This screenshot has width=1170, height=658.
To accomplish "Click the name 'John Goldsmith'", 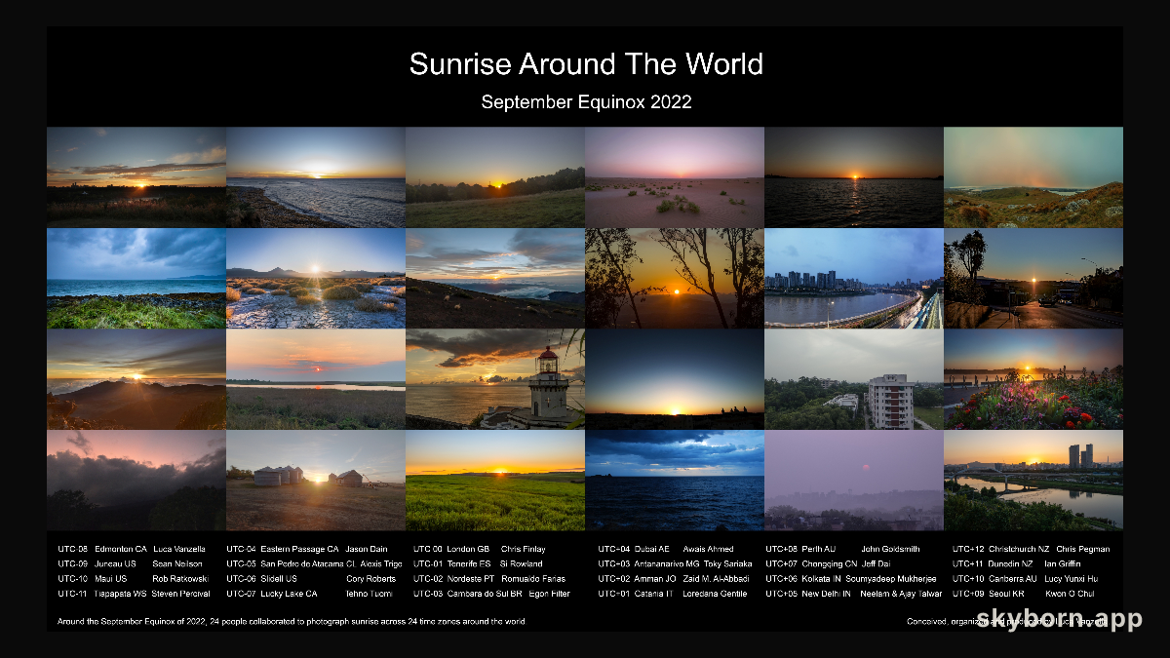I will tap(890, 549).
